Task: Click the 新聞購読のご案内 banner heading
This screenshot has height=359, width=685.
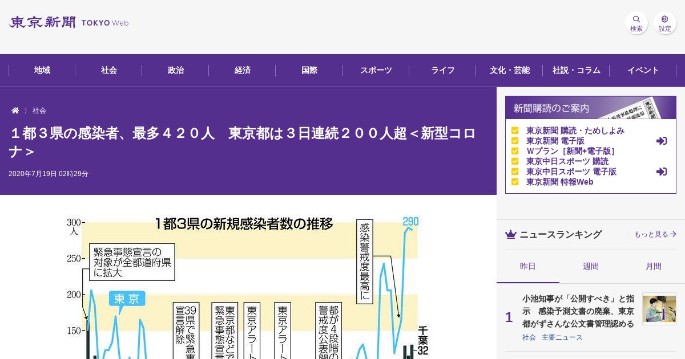Action: click(x=591, y=108)
